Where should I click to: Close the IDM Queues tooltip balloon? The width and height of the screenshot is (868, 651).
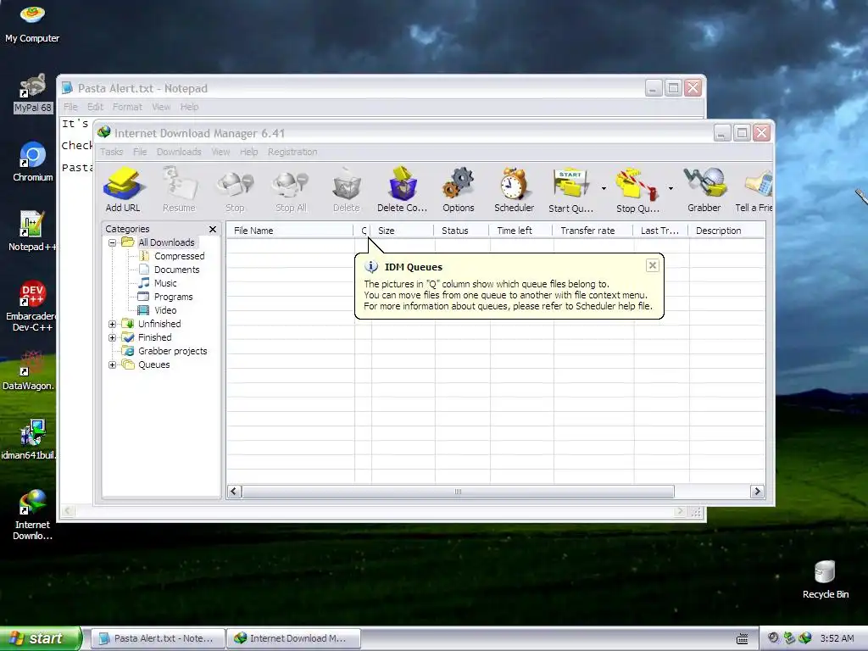(653, 265)
